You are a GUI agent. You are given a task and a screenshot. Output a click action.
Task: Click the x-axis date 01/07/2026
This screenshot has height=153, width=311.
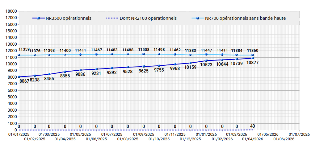(x=299, y=134)
